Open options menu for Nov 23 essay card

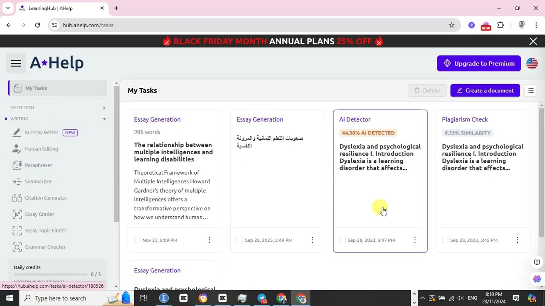(x=209, y=240)
